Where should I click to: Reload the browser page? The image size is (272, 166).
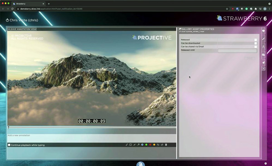click(12, 9)
